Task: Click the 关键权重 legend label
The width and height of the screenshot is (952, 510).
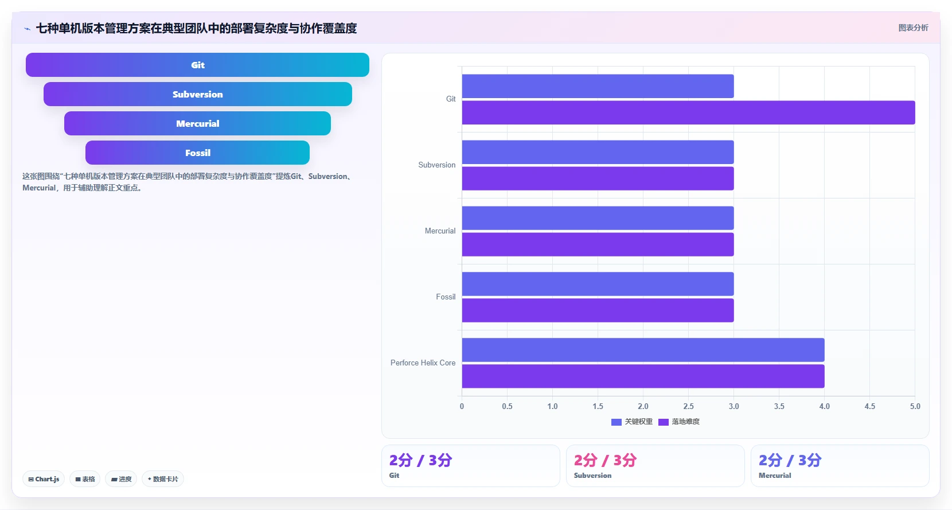Action: pyautogui.click(x=639, y=422)
